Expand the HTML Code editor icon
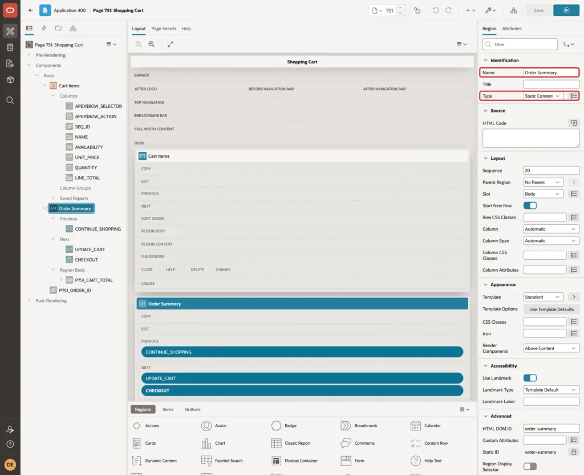 (x=574, y=123)
